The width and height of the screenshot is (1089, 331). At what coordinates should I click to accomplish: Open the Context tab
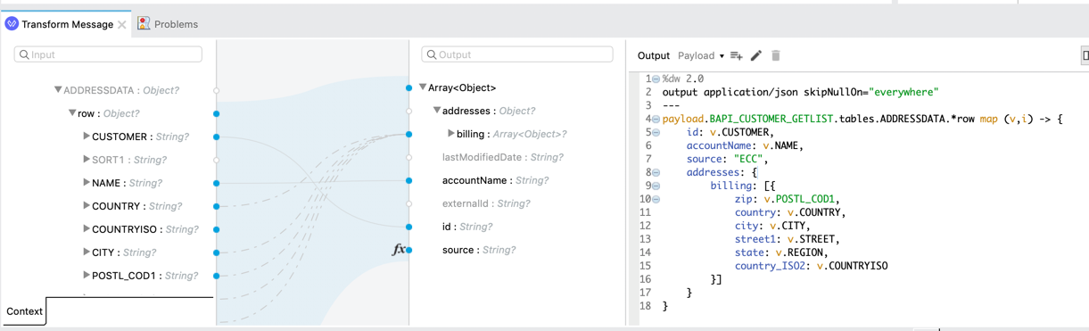tap(24, 311)
